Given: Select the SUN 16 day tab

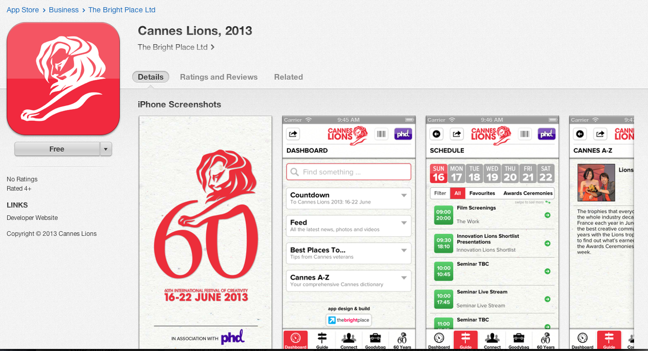Looking at the screenshot, I should 439,173.
